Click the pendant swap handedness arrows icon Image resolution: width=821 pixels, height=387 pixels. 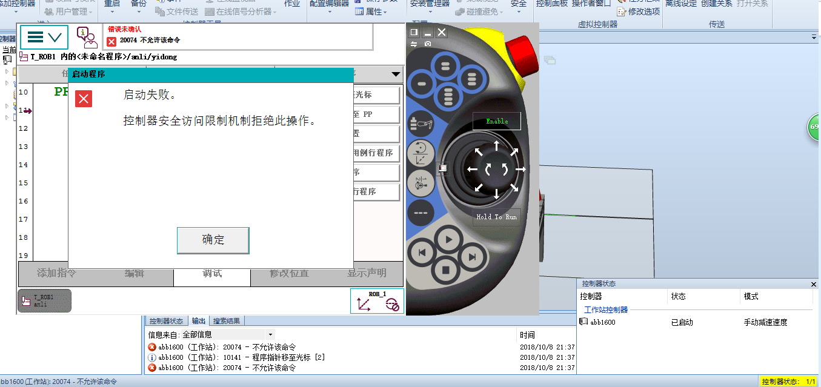pos(414,44)
